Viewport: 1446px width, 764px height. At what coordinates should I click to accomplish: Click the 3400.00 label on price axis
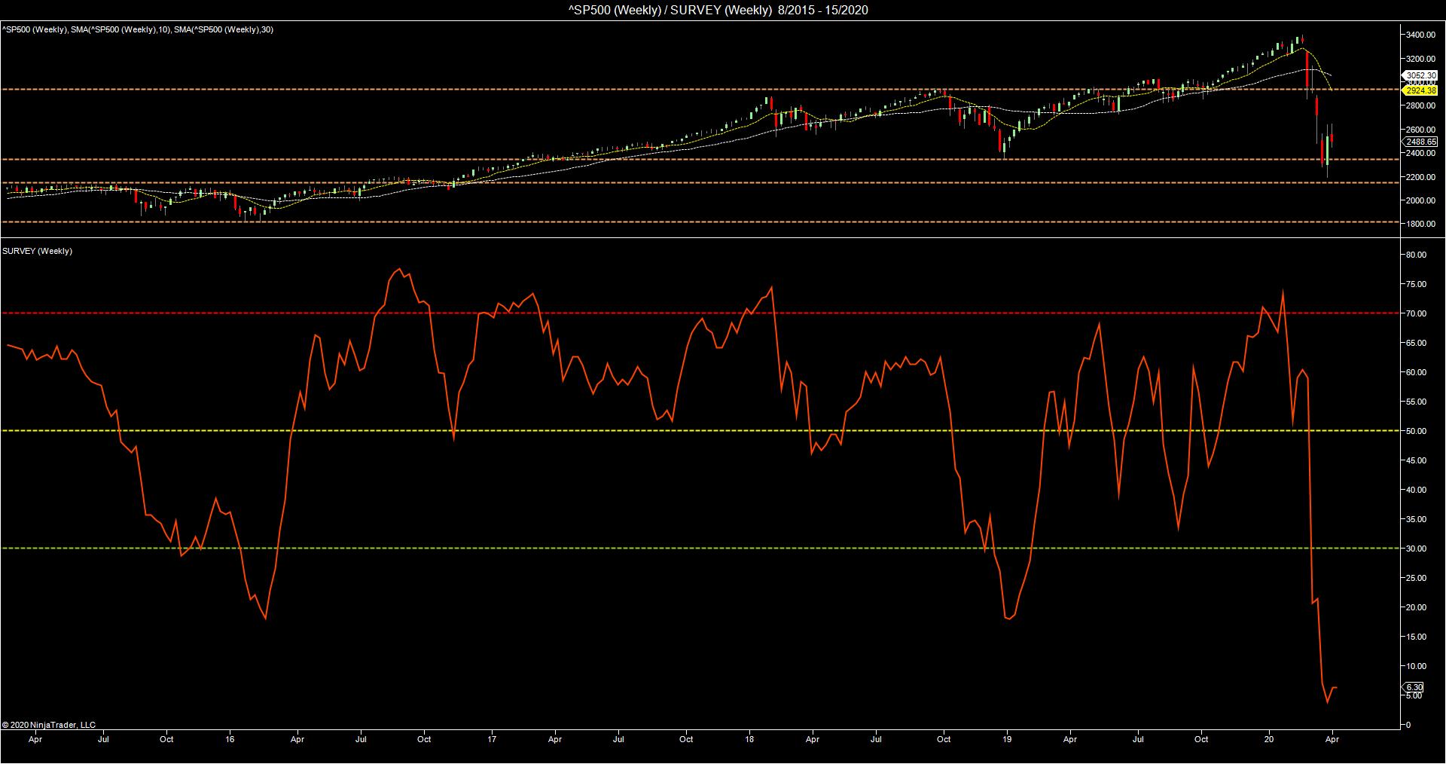click(1420, 35)
